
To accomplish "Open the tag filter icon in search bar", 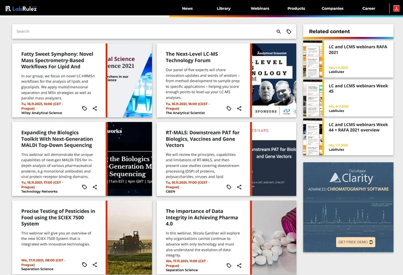I will 289,31.
